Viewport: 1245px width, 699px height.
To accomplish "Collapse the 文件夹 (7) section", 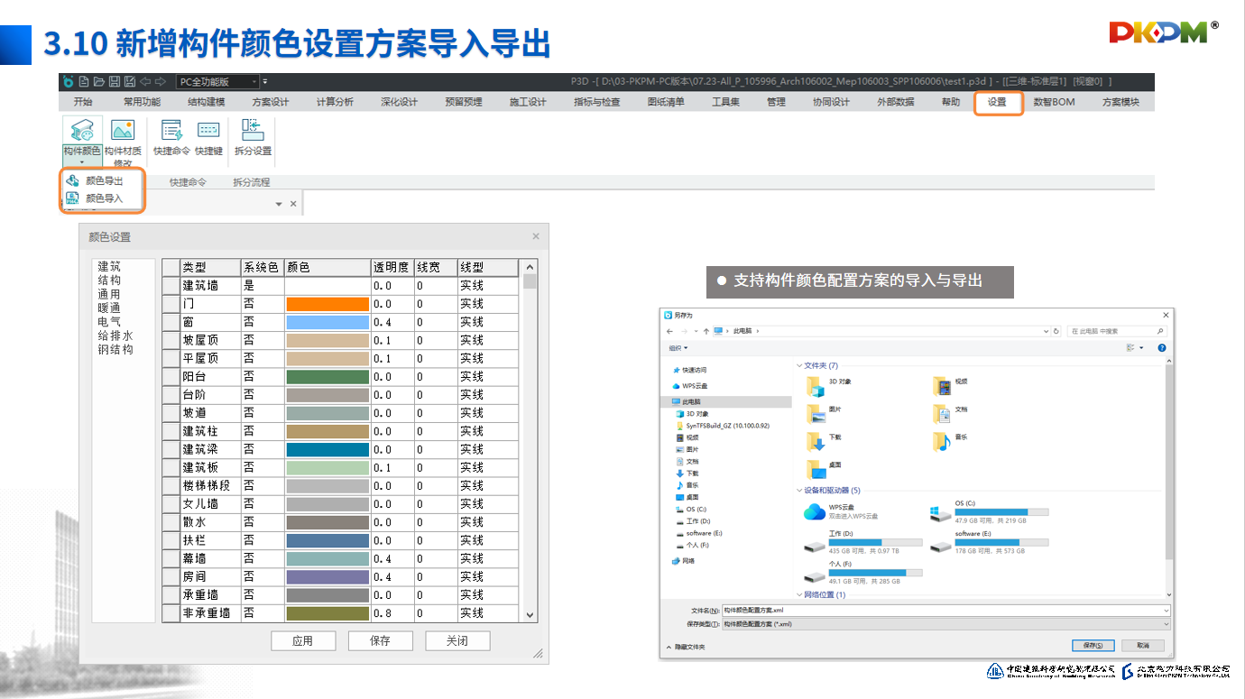I will [799, 365].
